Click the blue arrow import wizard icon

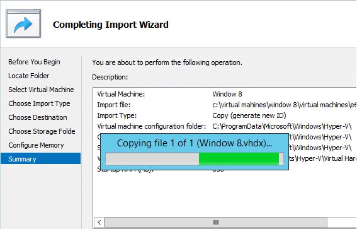pos(23,23)
